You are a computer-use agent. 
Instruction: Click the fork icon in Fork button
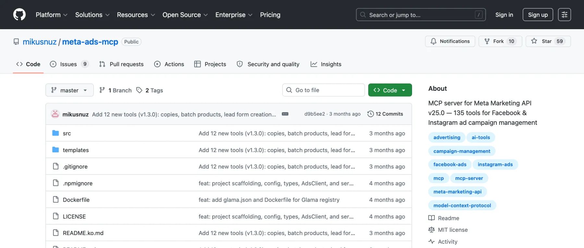tap(487, 41)
